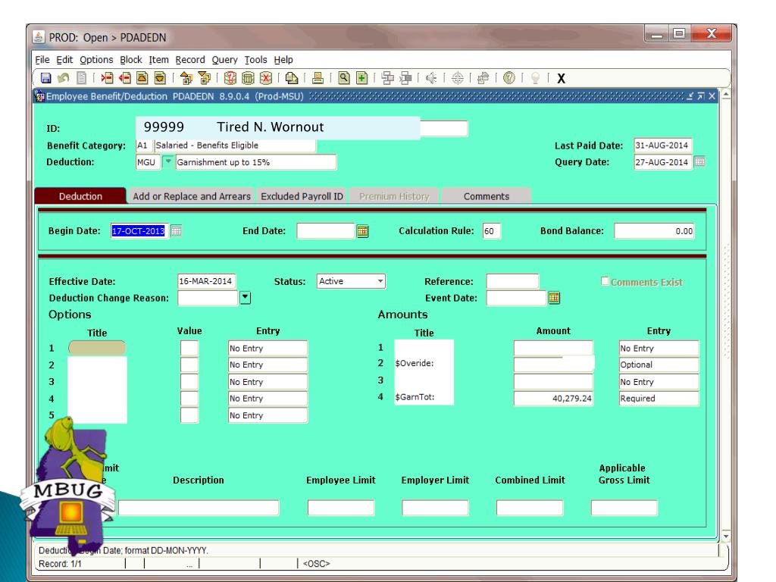Viewport: 776px width, 582px height.
Task: Click the Begin Date field showing 17-OCT-2013
Action: [x=139, y=230]
